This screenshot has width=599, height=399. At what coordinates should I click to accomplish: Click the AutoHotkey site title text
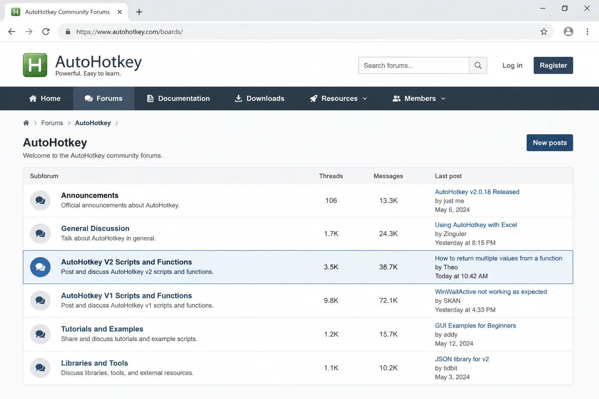(x=98, y=62)
